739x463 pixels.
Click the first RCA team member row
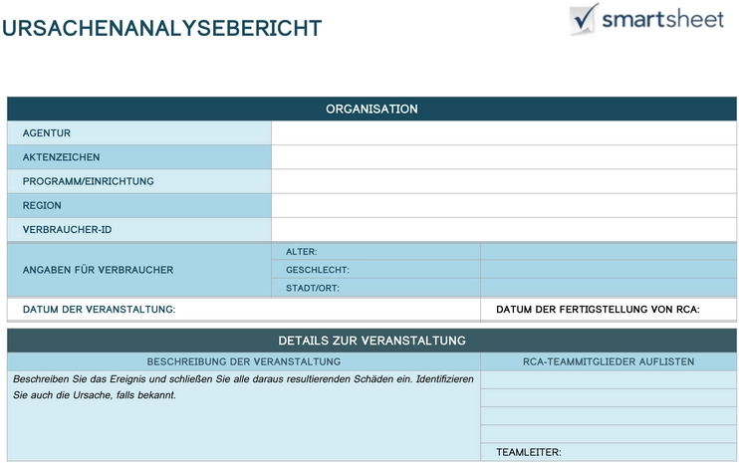(609, 379)
